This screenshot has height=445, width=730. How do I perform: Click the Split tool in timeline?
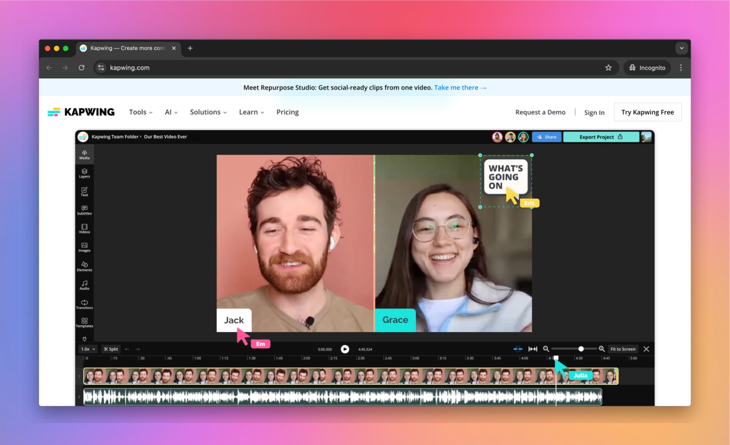coord(111,349)
